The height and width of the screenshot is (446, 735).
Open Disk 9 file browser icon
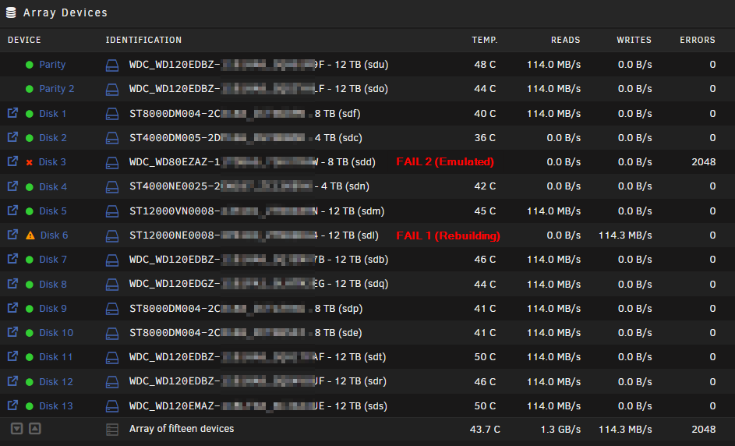pyautogui.click(x=12, y=308)
